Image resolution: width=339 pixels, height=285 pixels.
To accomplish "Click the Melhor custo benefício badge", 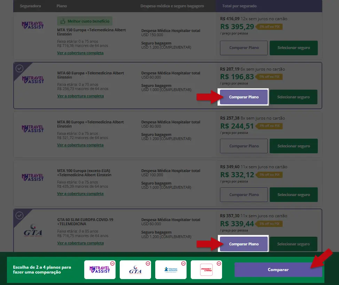I will point(85,21).
